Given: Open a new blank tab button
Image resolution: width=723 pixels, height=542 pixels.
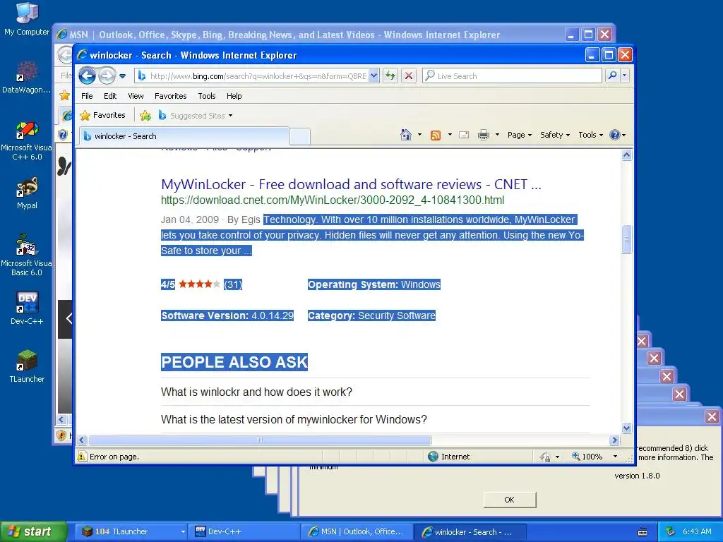Looking at the screenshot, I should [299, 136].
